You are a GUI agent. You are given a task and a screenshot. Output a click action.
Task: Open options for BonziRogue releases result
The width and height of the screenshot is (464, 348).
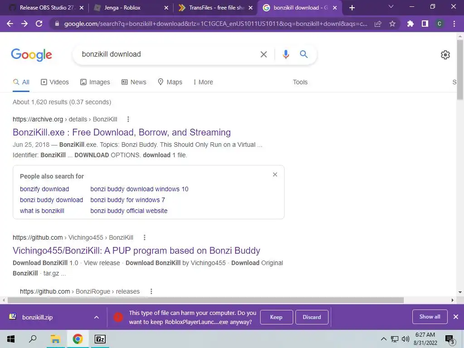[x=151, y=291]
